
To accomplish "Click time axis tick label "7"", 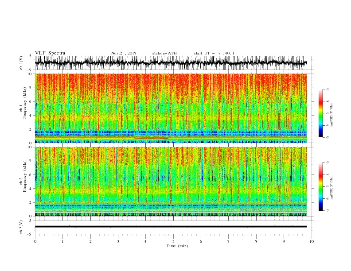I will tap(229, 241).
